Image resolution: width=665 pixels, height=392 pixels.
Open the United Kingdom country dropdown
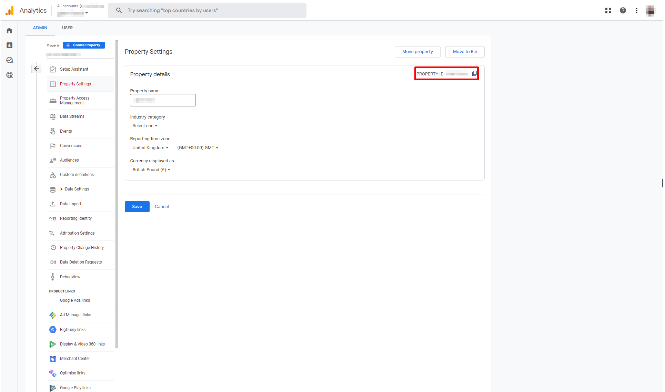click(150, 148)
